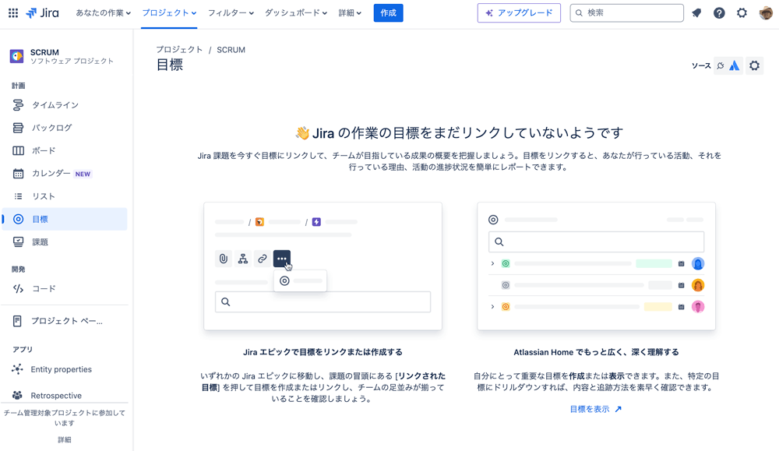Click the source sync refresh icon
Screen dimensions: 779x451
pyautogui.click(x=721, y=65)
